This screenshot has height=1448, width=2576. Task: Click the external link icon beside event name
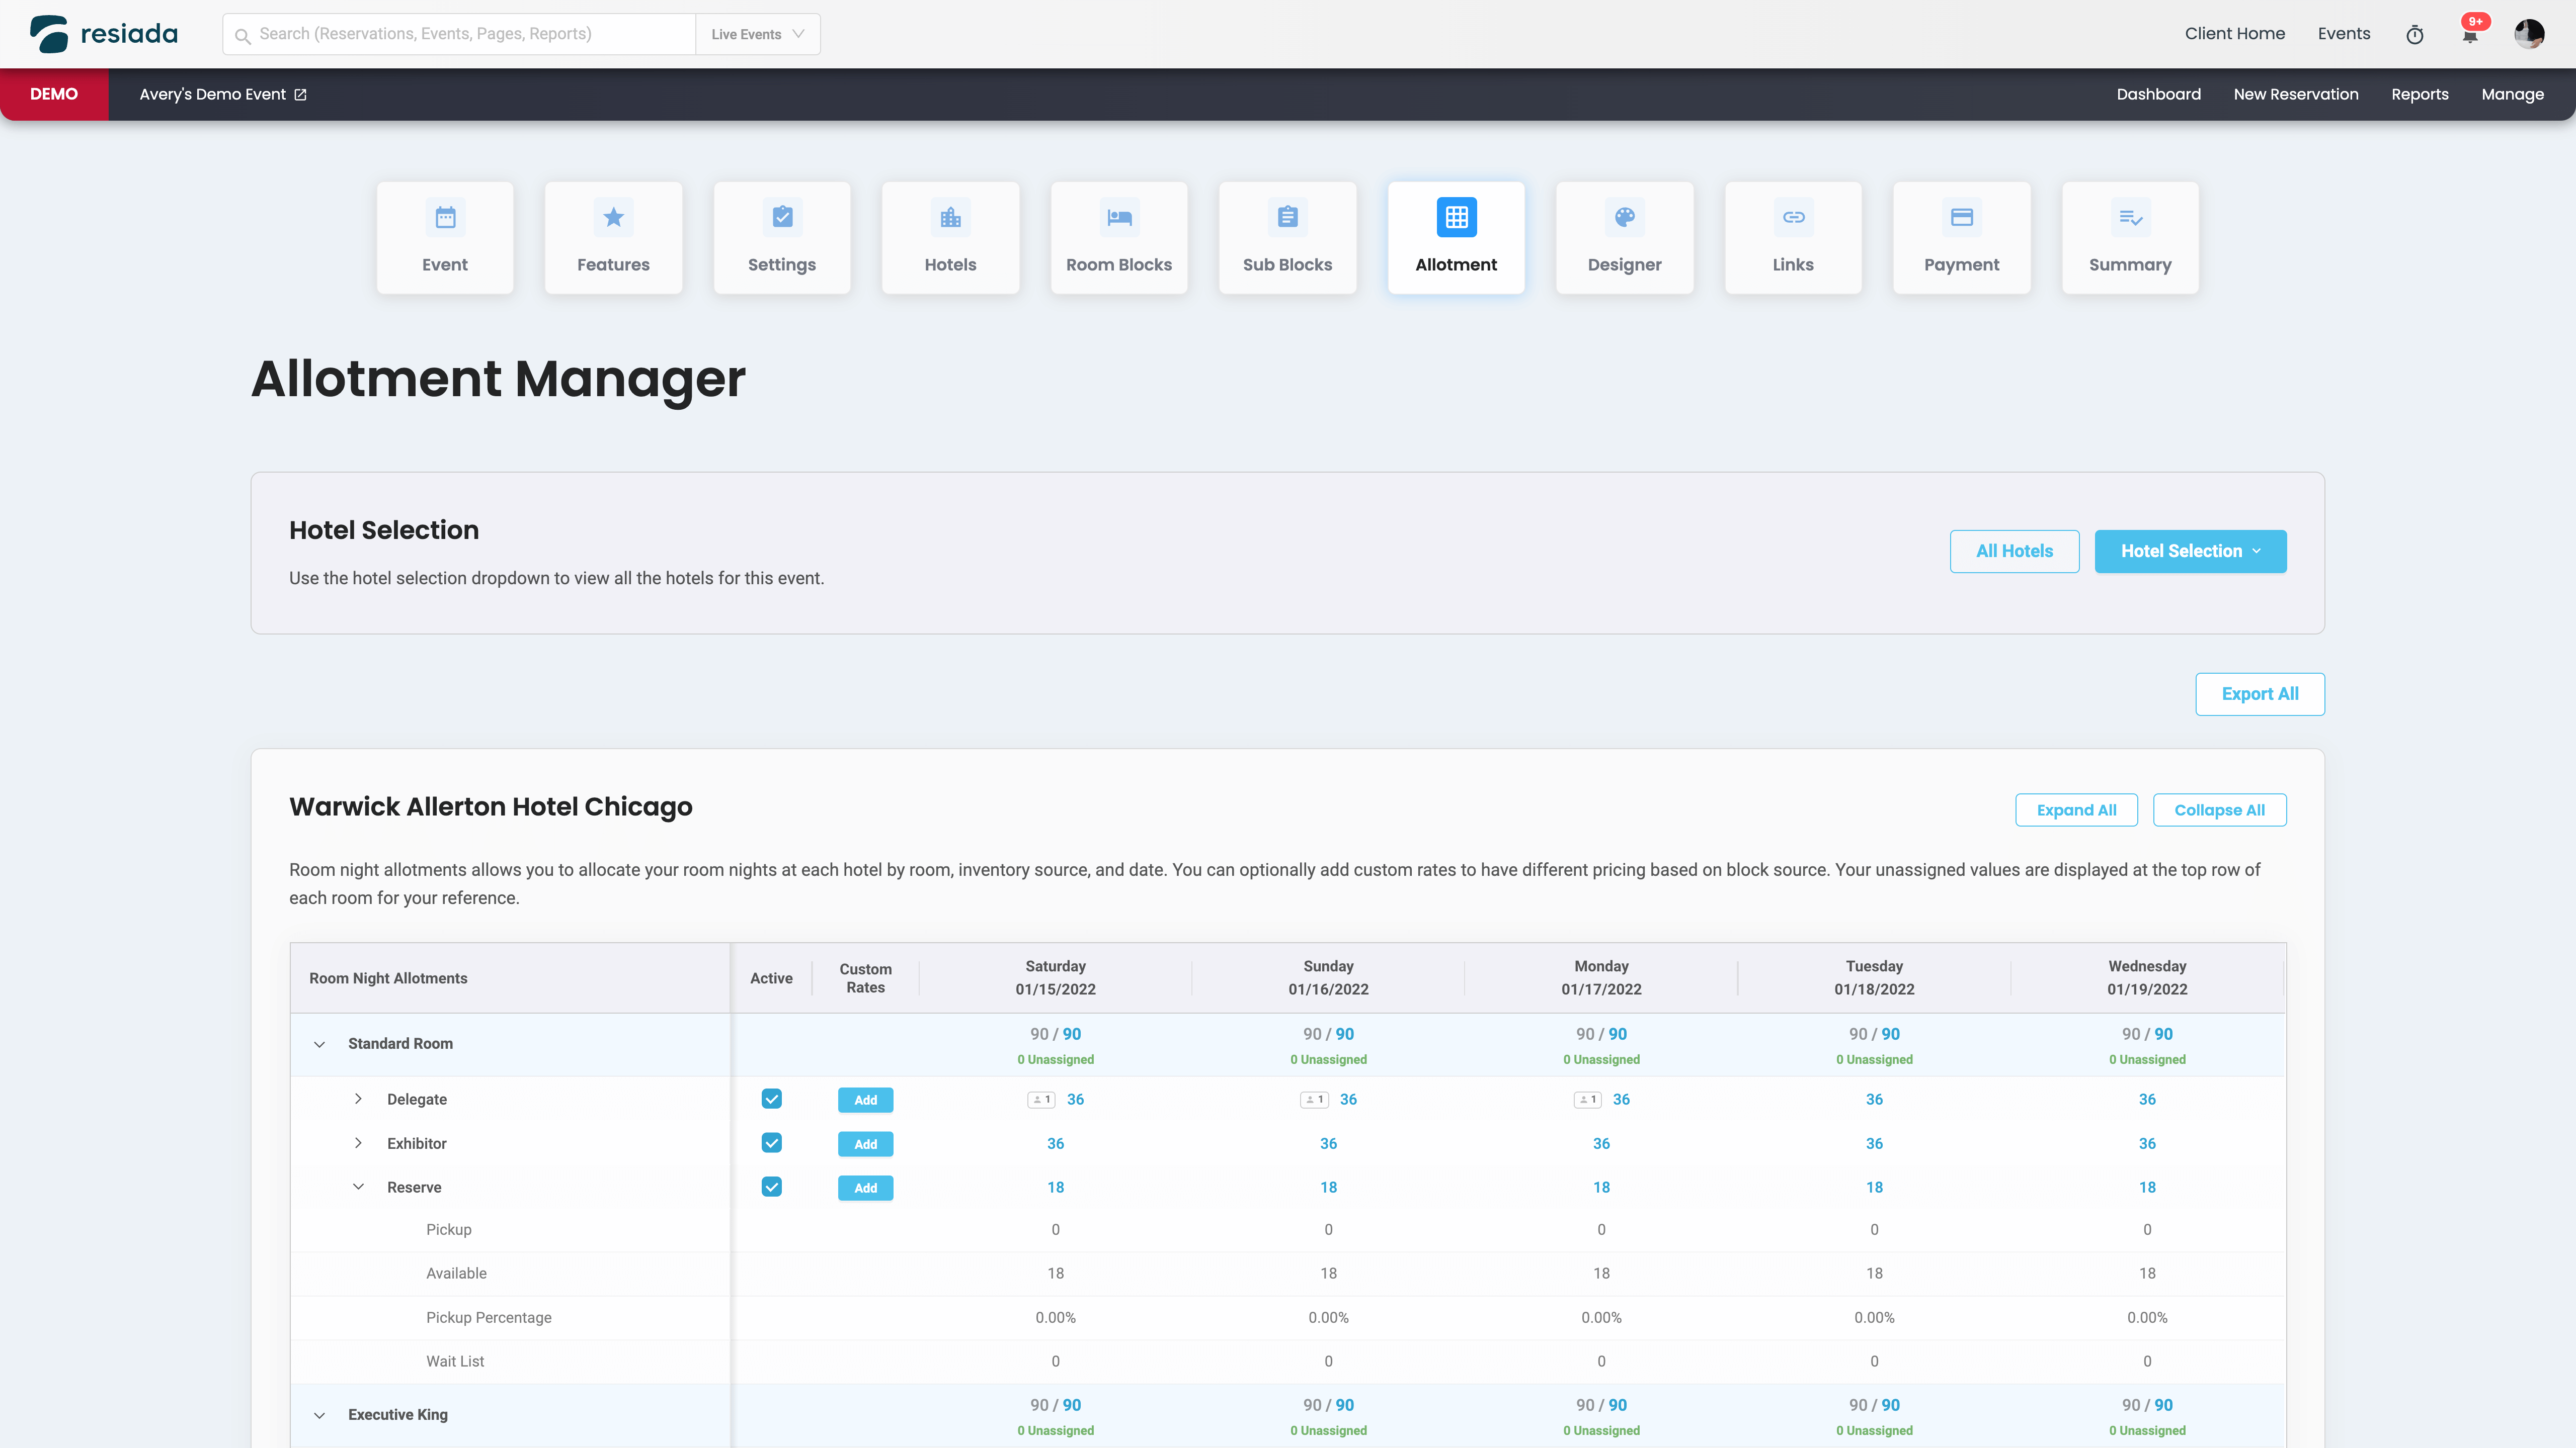300,95
